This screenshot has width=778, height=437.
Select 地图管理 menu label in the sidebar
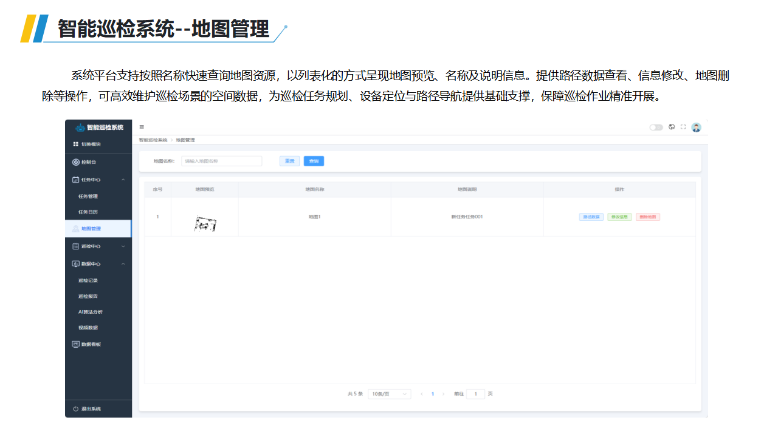(91, 229)
